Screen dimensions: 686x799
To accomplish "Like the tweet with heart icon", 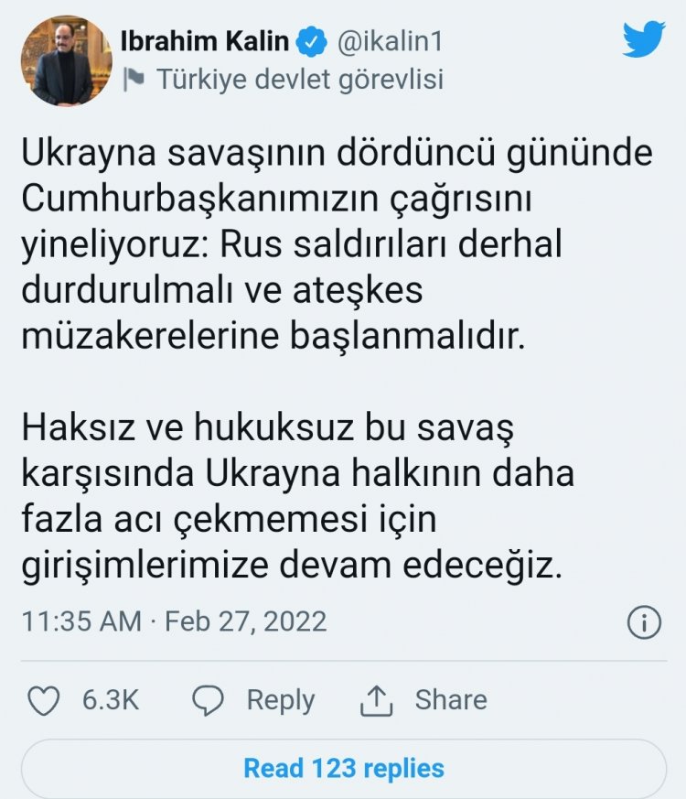I will point(43,701).
